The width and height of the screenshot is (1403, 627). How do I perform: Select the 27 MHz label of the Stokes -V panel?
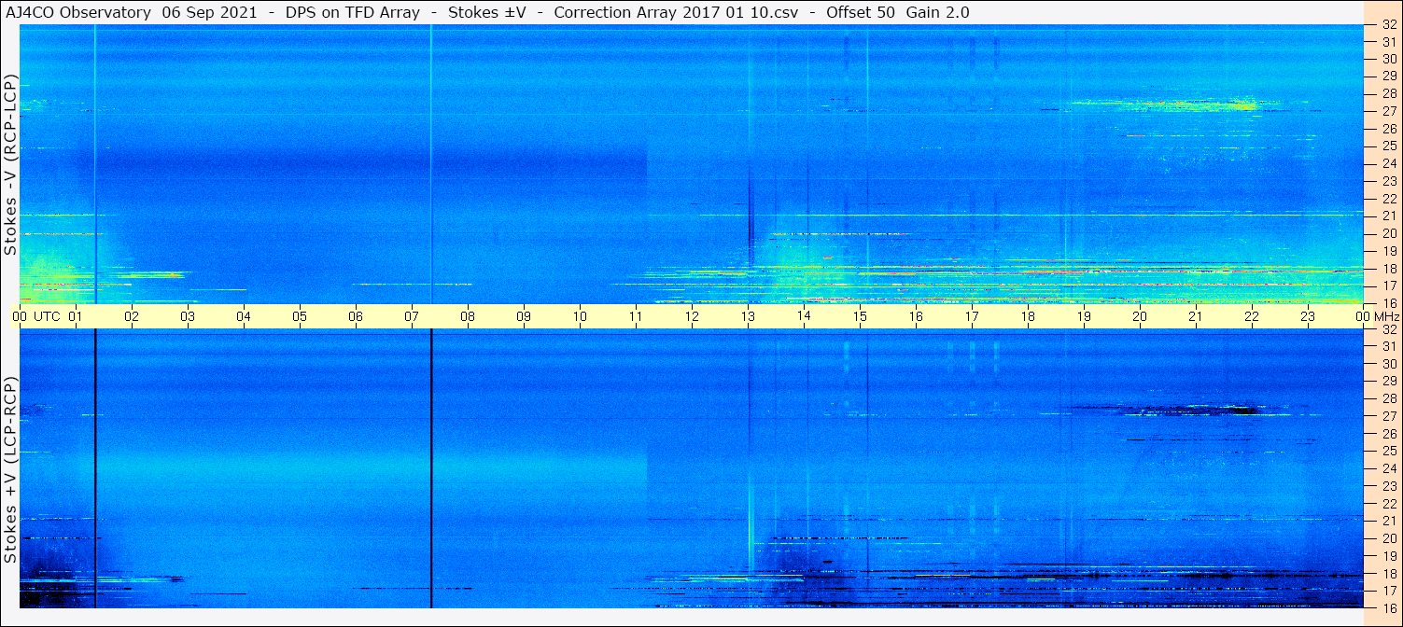pos(1389,111)
